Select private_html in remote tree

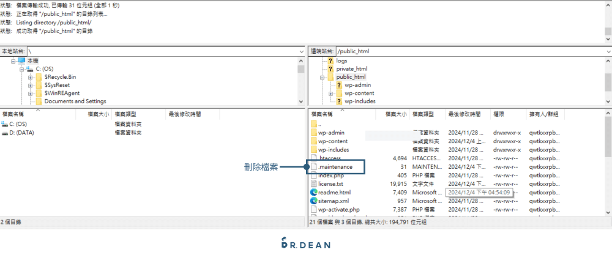[x=352, y=69]
